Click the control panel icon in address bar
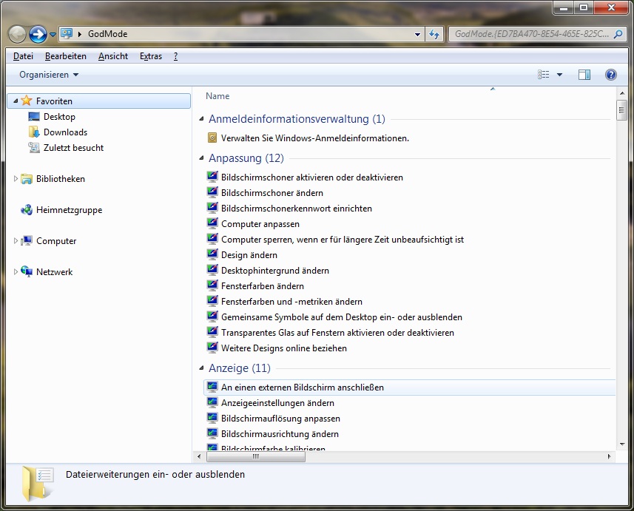The image size is (634, 511). (x=67, y=34)
